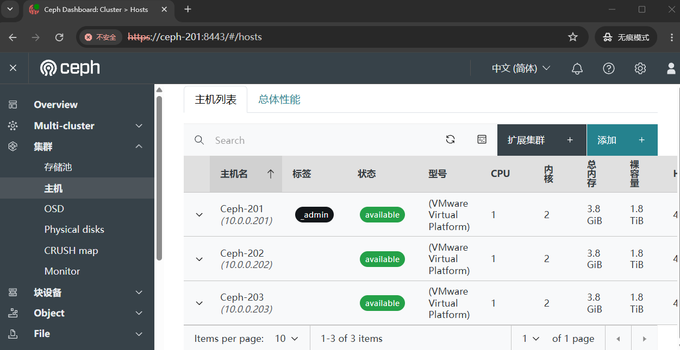Click available status of Ceph-201
Viewport: 680px width, 350px height.
pos(382,215)
